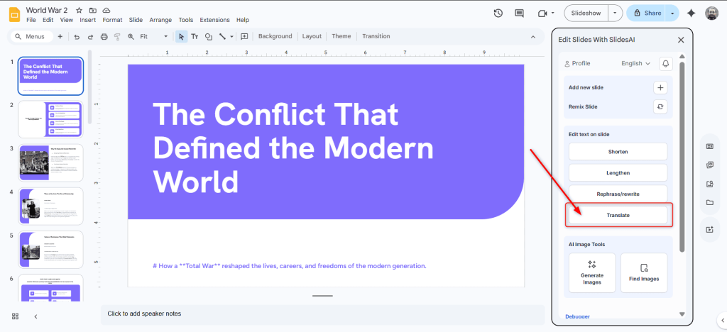
Task: Undo the last action
Action: tap(77, 37)
